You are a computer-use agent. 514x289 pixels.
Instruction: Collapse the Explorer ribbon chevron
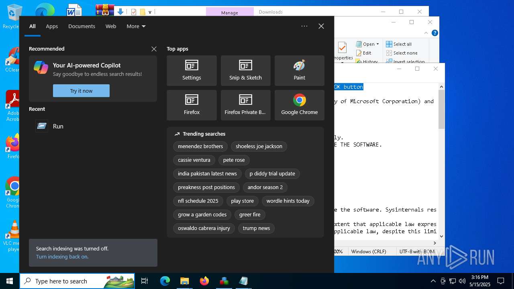pos(426,33)
